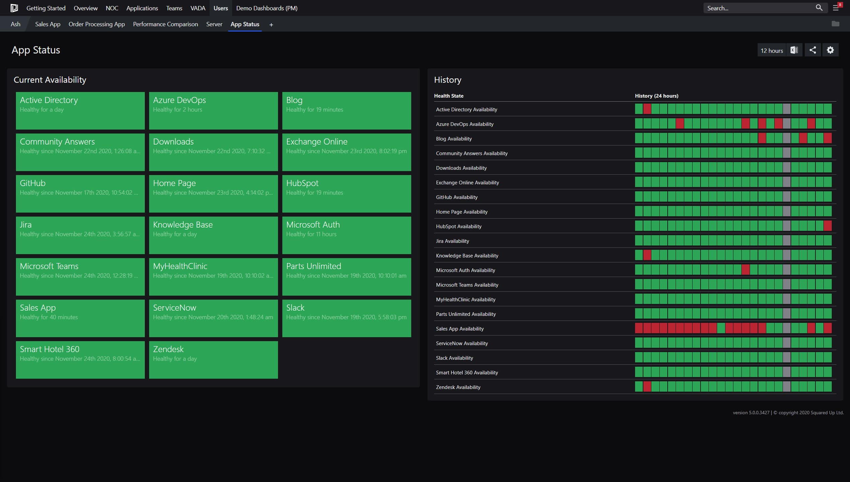Click Smart Hotel 360 Availability row
The height and width of the screenshot is (482, 850).
coord(635,372)
